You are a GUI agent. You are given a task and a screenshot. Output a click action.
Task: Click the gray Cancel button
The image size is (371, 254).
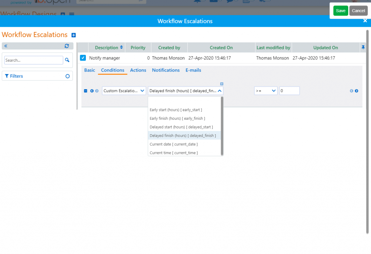pyautogui.click(x=358, y=11)
